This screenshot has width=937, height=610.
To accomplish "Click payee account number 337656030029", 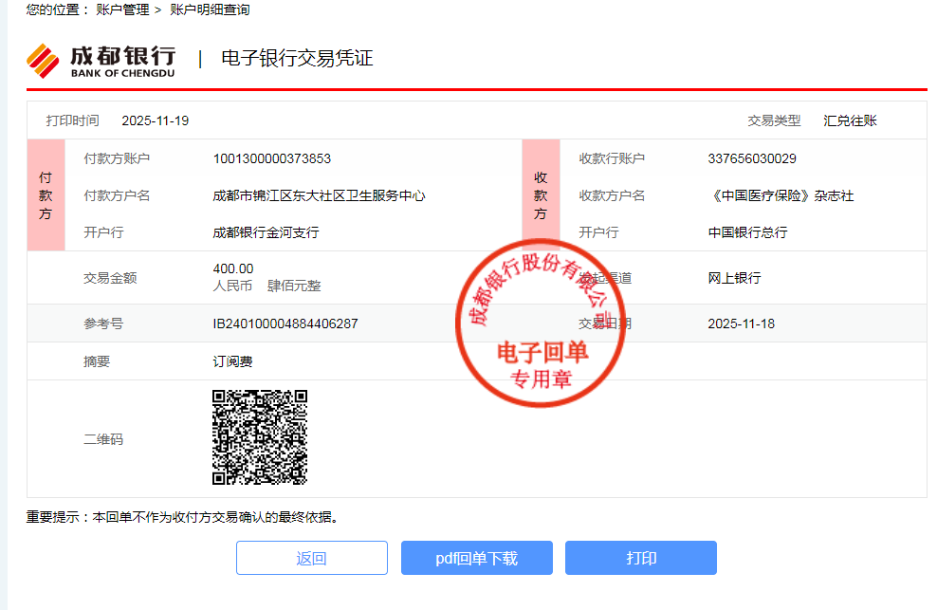I will tap(751, 158).
